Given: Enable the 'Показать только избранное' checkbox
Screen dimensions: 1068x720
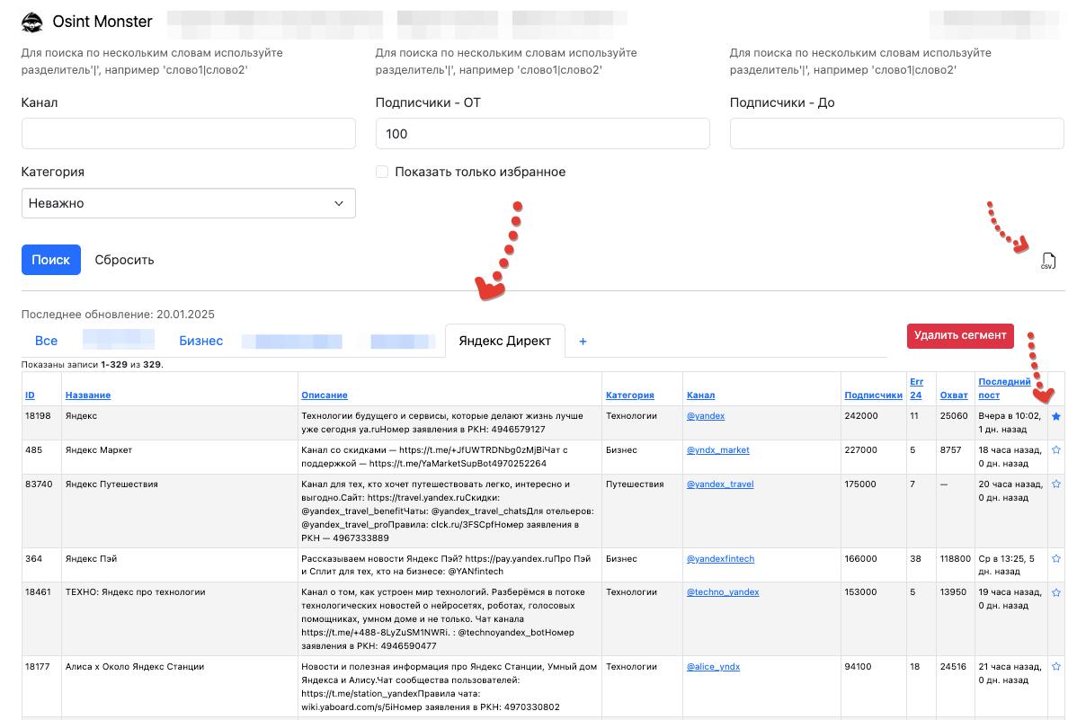Looking at the screenshot, I should click(381, 171).
